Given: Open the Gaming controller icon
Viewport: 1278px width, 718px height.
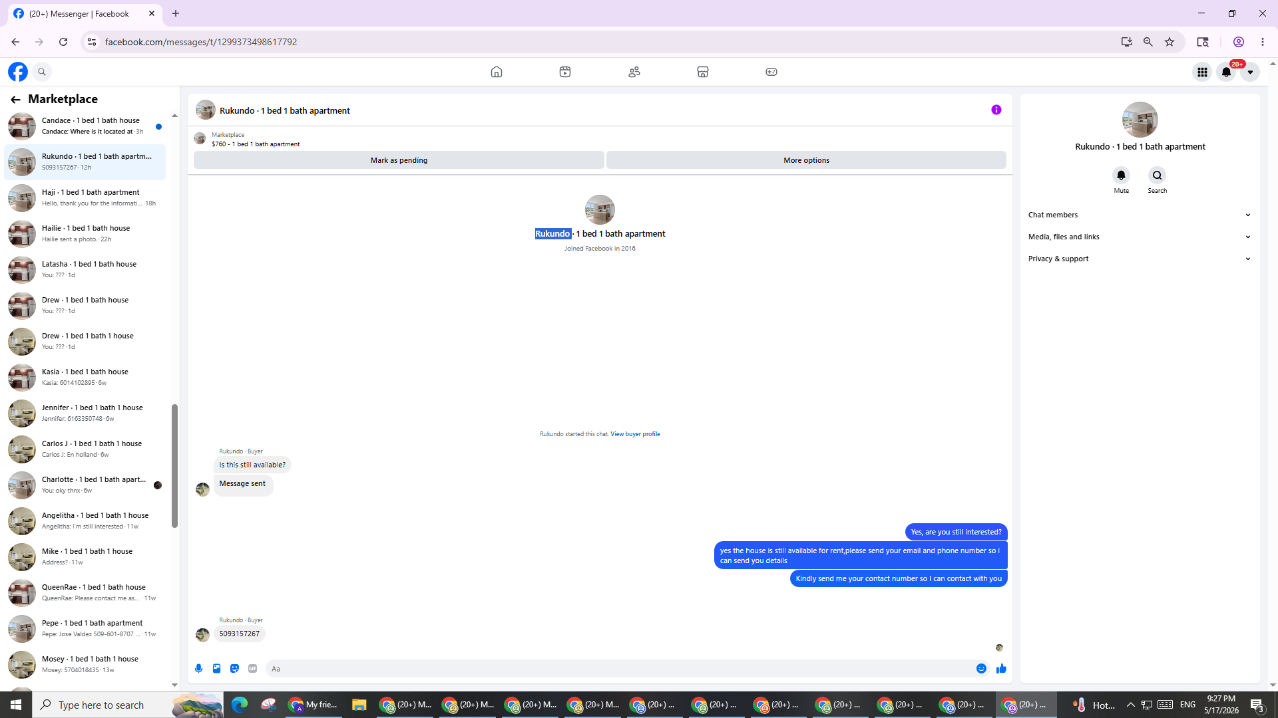Looking at the screenshot, I should pos(771,72).
